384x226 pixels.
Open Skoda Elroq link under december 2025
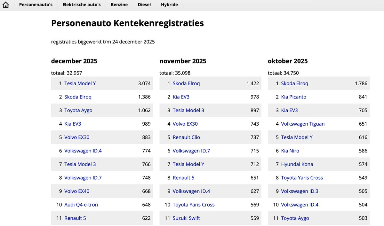[x=78, y=97]
